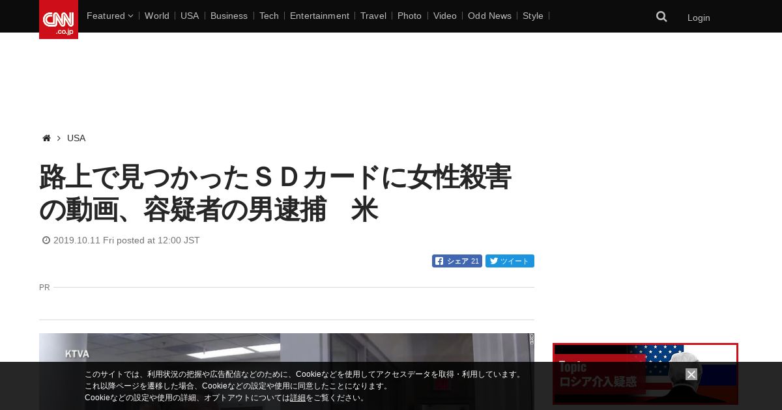Open the USA section in top navigation

[x=190, y=16]
